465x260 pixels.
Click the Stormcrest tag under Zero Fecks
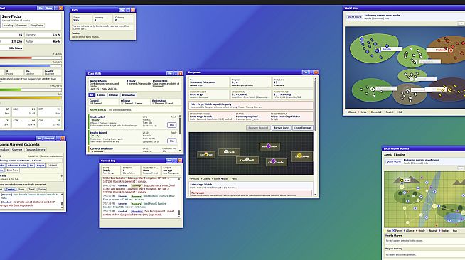21,26
